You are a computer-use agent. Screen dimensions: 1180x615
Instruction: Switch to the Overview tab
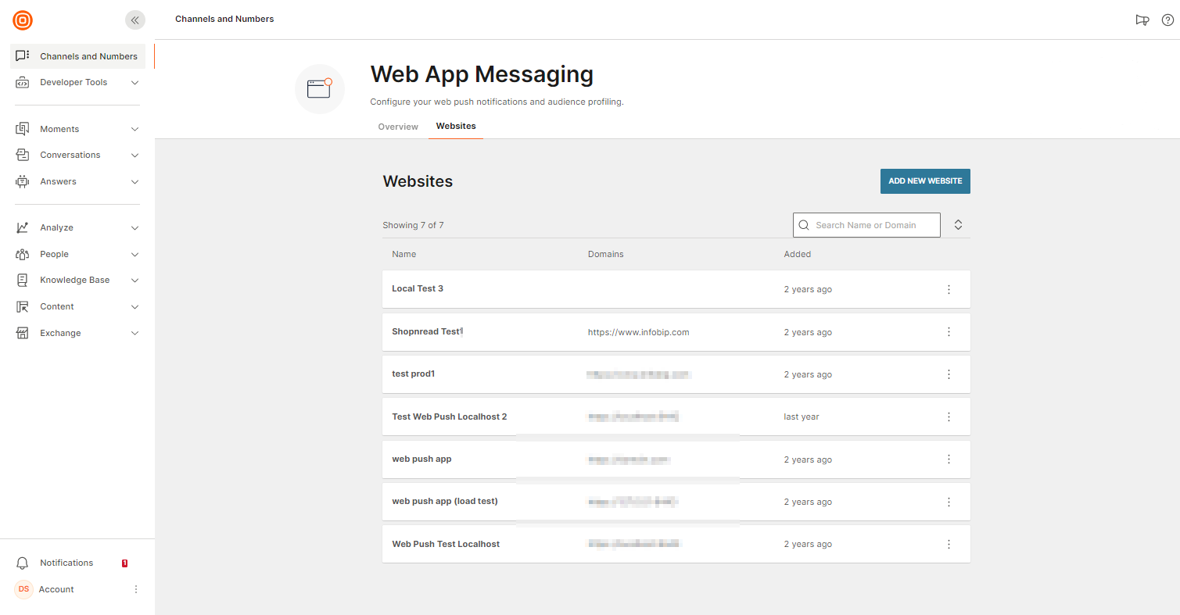click(398, 127)
